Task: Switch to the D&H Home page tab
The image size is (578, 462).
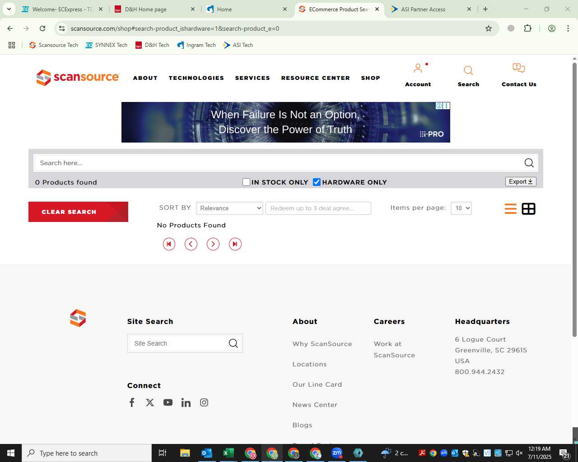Action: tap(154, 9)
